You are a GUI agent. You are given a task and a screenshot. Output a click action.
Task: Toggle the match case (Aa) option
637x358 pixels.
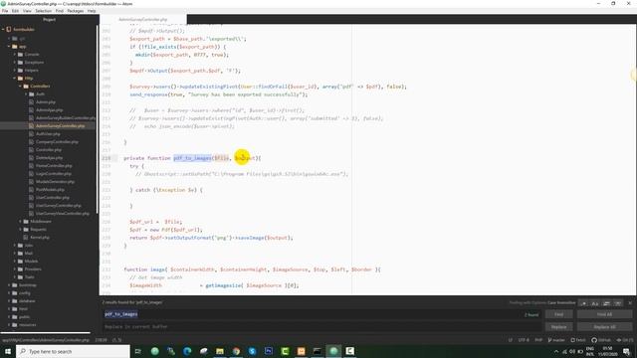pos(595,303)
